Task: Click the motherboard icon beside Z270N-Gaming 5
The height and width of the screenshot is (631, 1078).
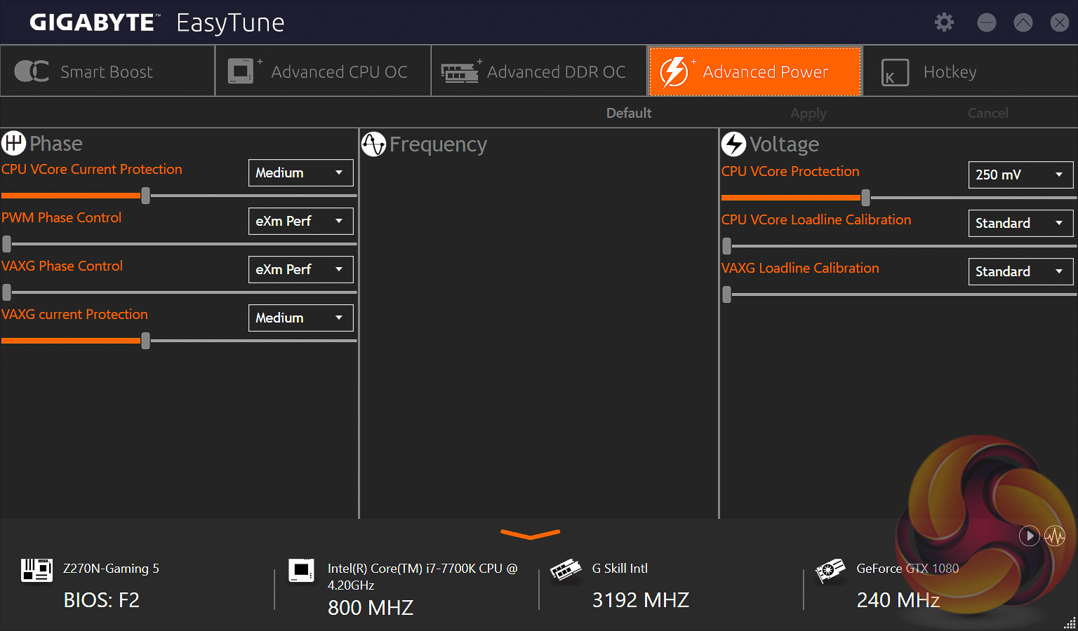Action: point(36,570)
